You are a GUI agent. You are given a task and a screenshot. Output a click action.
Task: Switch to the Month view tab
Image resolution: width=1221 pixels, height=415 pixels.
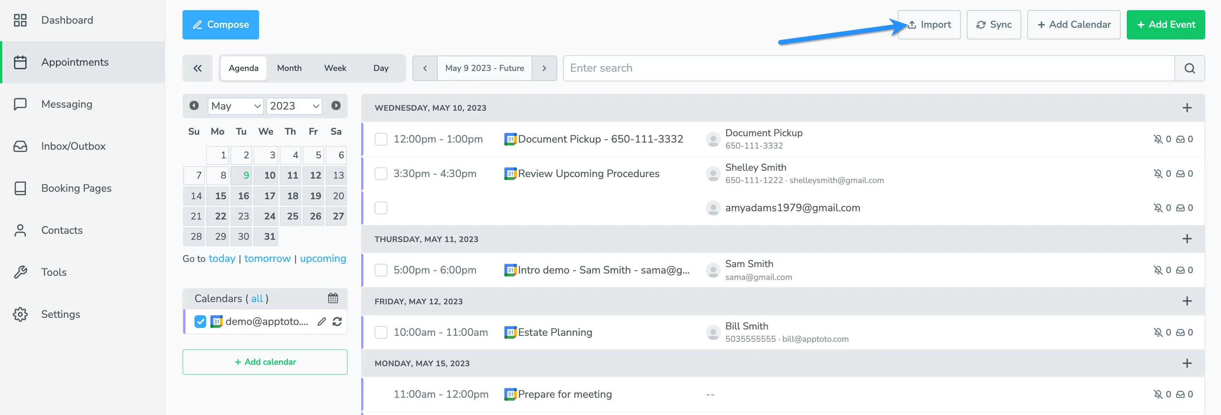coord(289,68)
